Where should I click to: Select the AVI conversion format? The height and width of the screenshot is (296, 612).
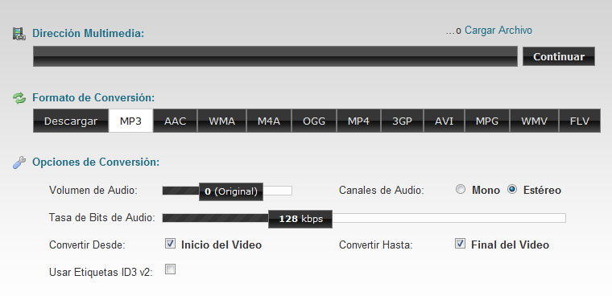(445, 121)
